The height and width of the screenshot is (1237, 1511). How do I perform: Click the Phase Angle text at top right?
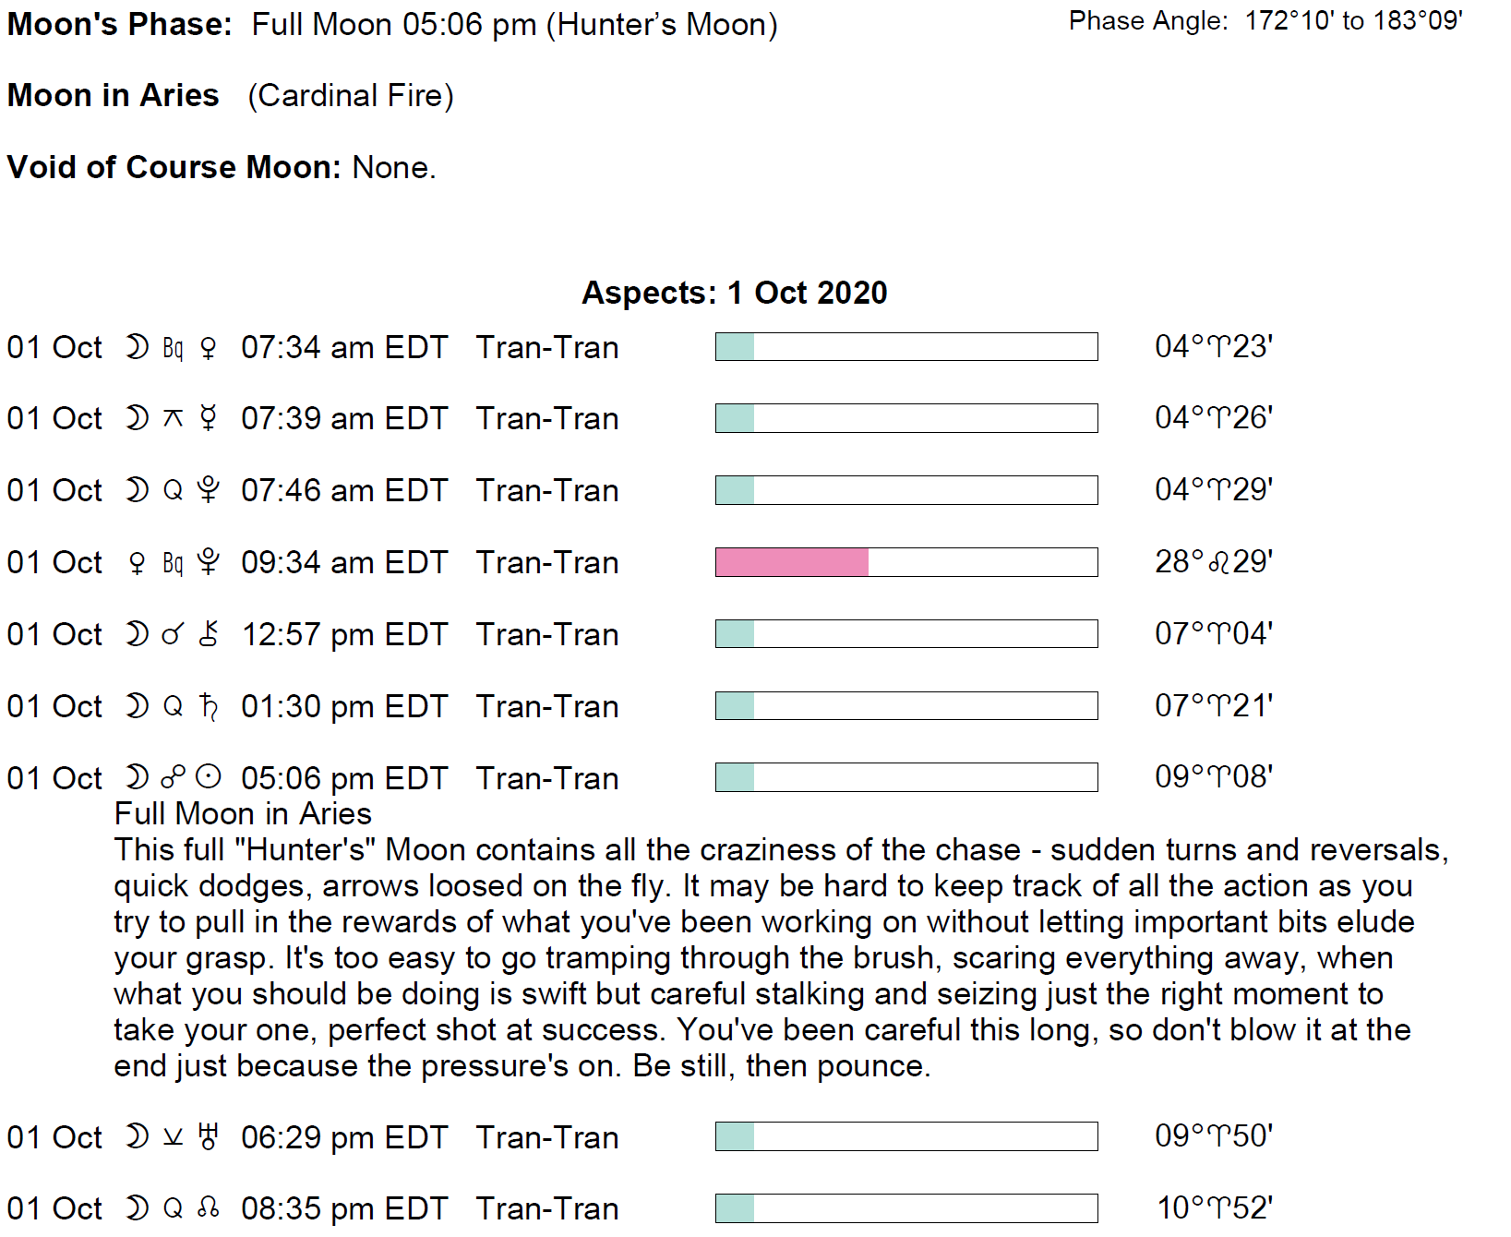point(1265,20)
